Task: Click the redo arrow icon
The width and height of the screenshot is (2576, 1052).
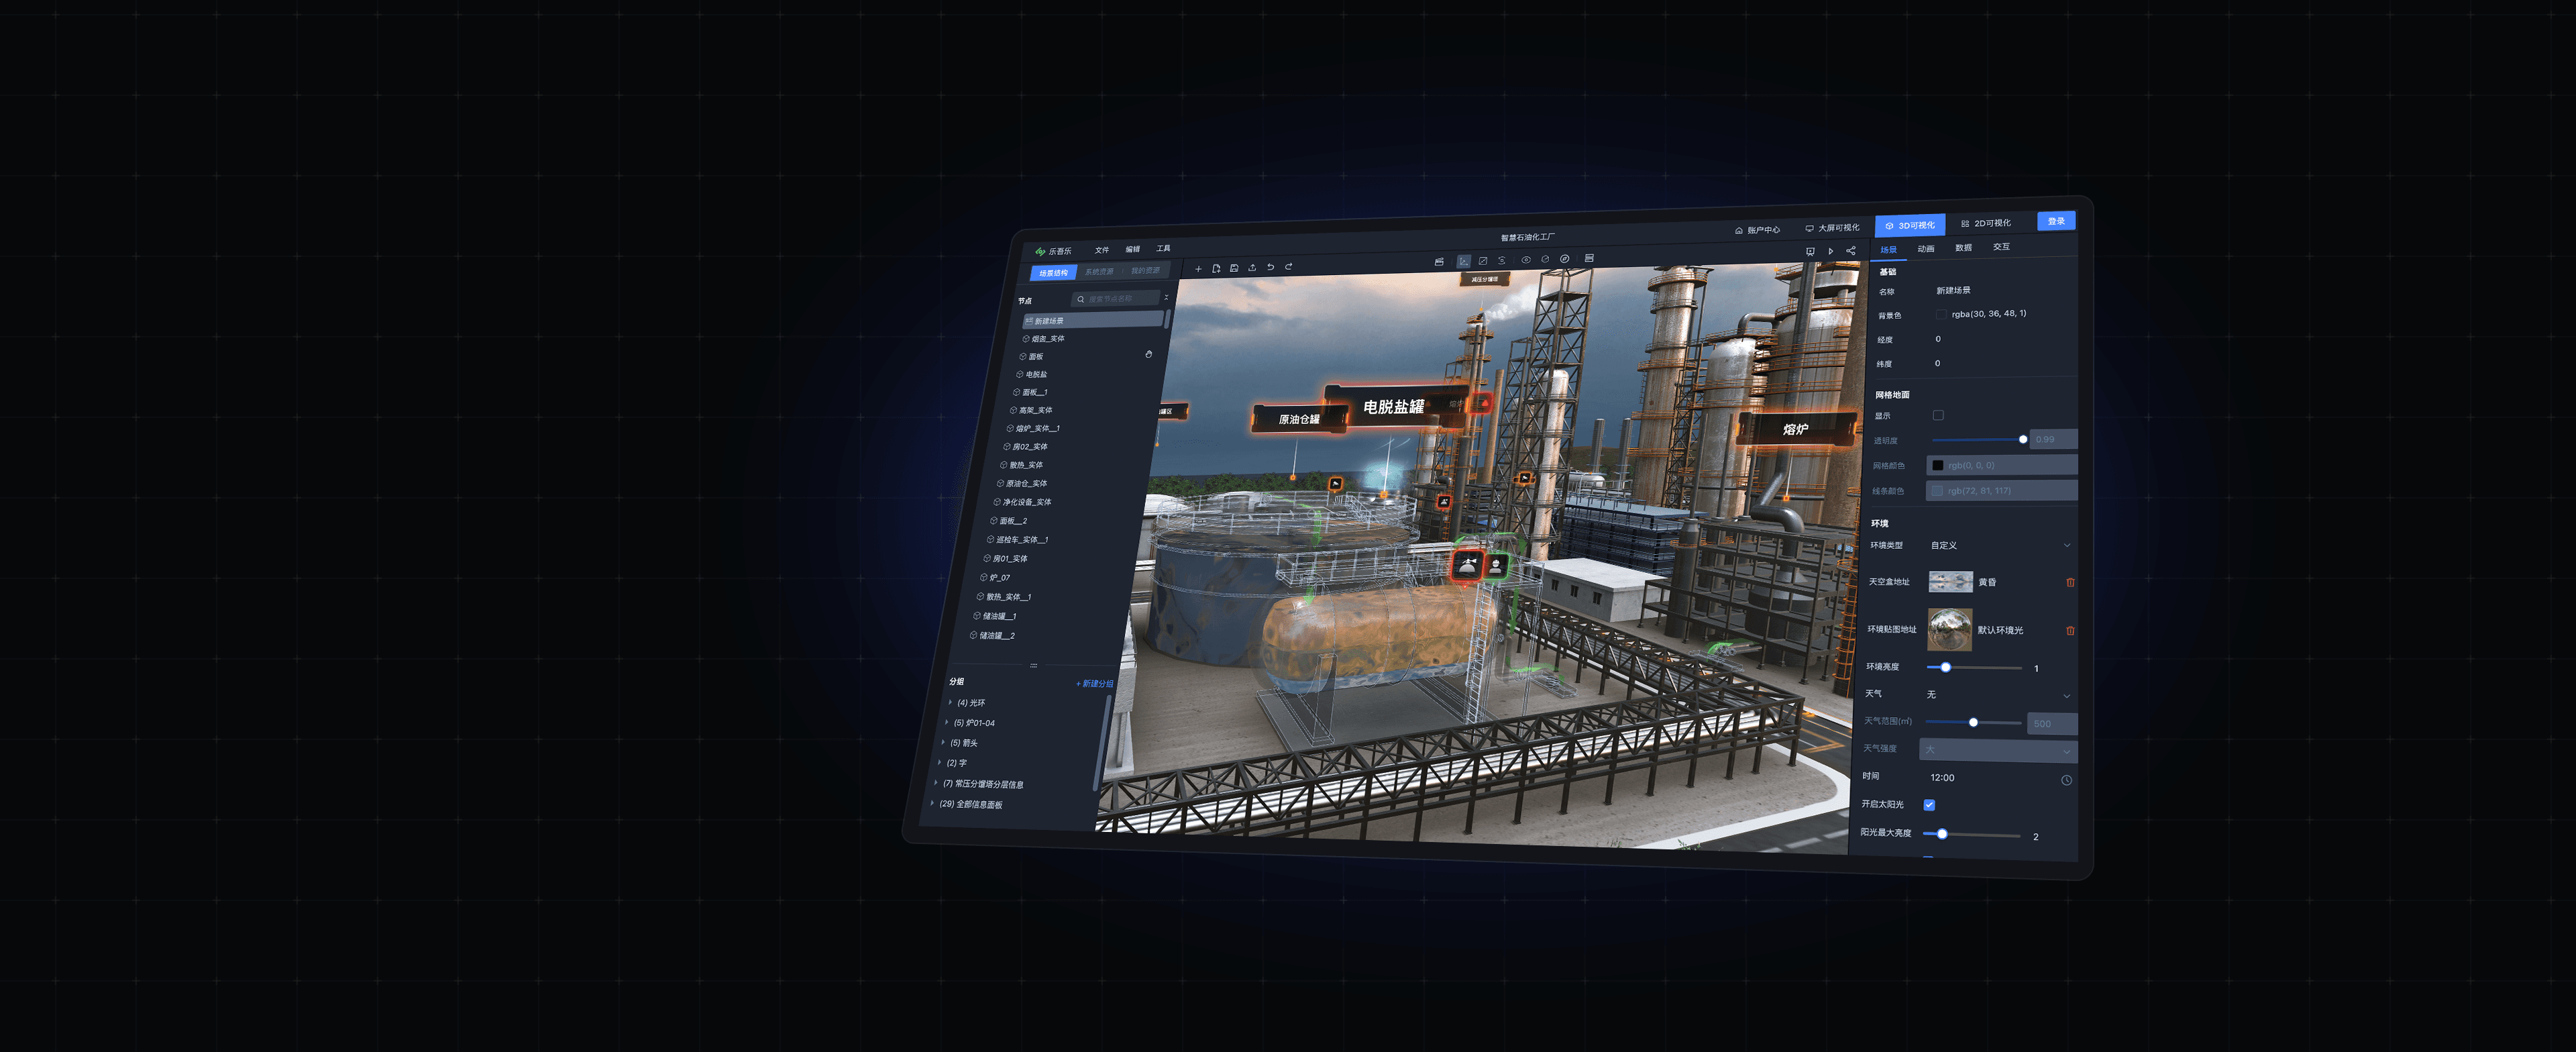Action: coord(1289,266)
